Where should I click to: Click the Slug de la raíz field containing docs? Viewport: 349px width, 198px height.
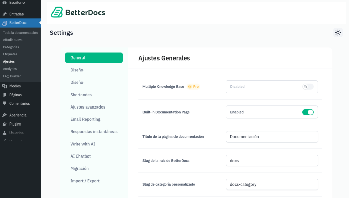(x=272, y=161)
